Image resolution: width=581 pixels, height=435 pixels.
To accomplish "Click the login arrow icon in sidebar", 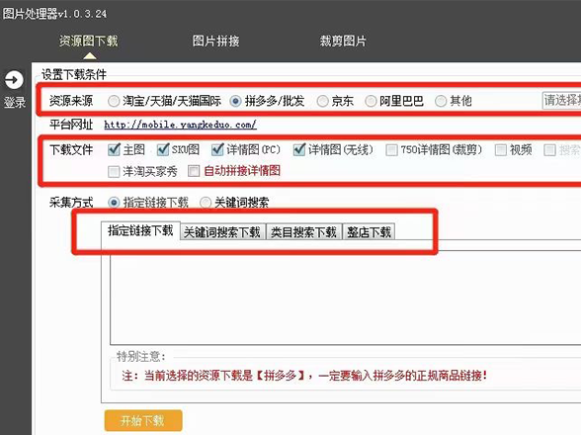I will pos(14,79).
